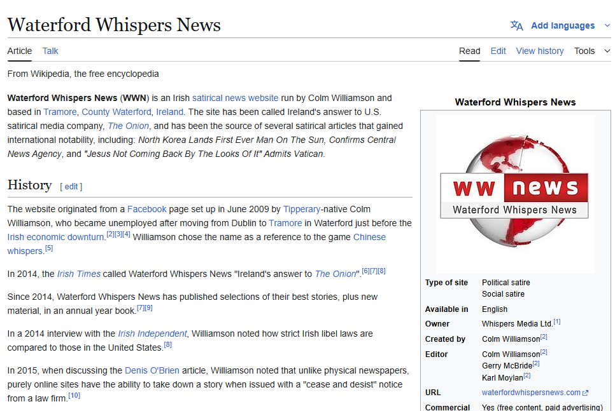Click the 'Commercial' infobox label
The height and width of the screenshot is (411, 615).
pyautogui.click(x=448, y=407)
